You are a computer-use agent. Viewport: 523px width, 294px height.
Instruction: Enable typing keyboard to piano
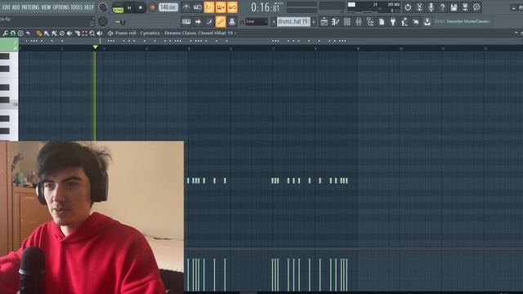tap(186, 22)
